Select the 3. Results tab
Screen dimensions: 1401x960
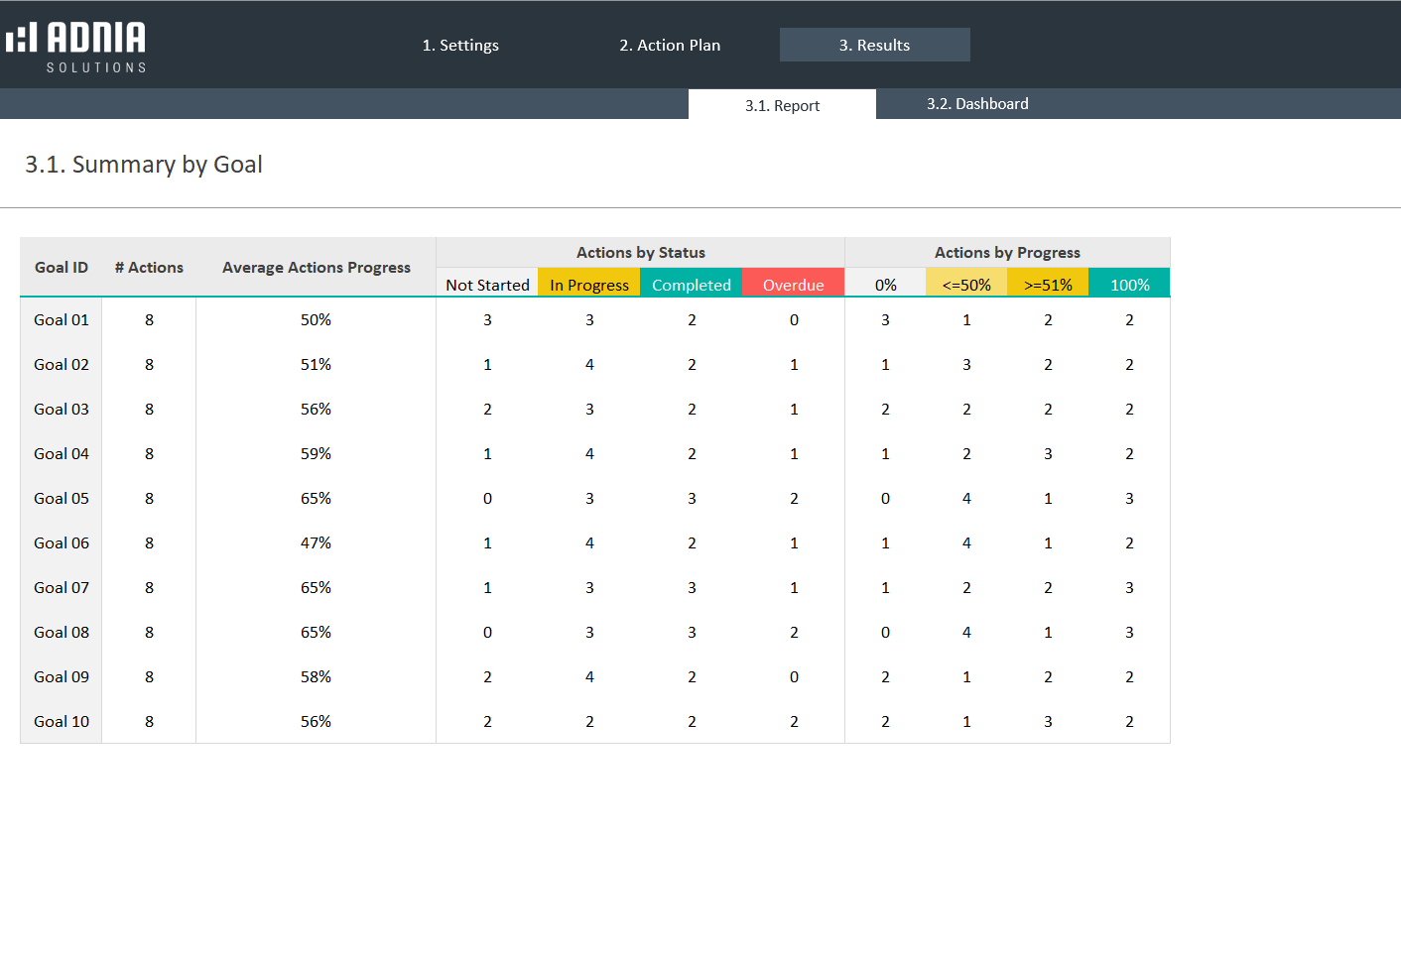874,46
